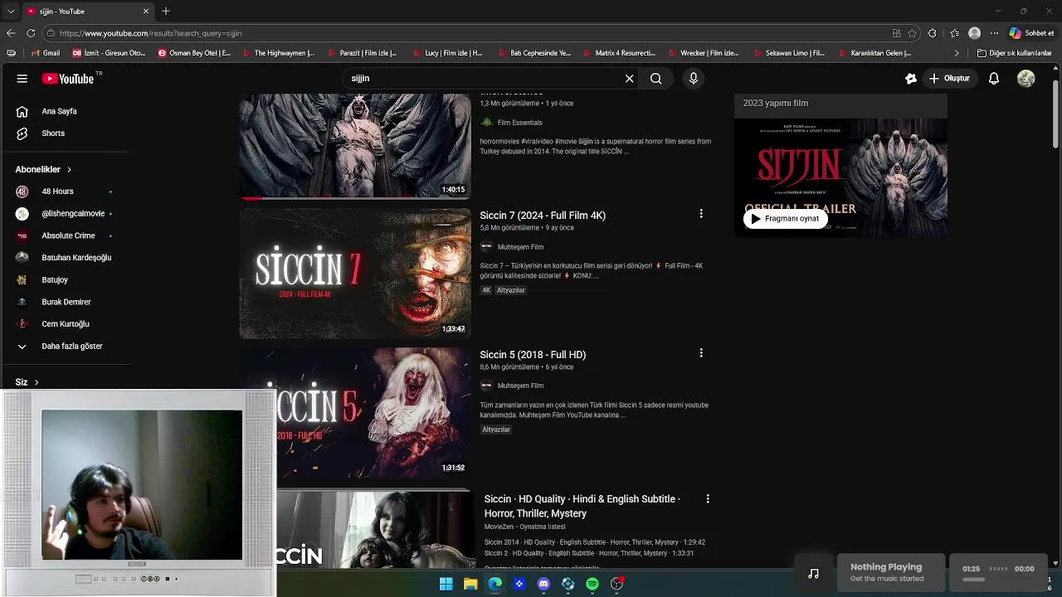Open Diğer sık kullanılanlar bookmarks folder

click(x=1015, y=53)
